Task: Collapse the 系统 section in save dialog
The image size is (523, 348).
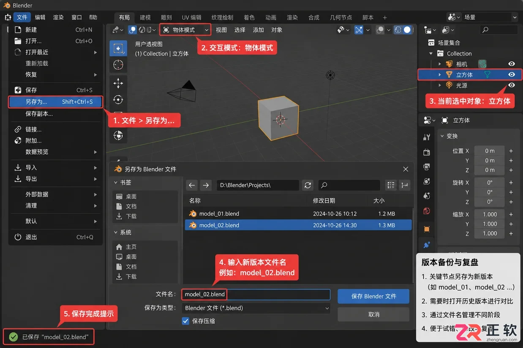Action: 116,232
